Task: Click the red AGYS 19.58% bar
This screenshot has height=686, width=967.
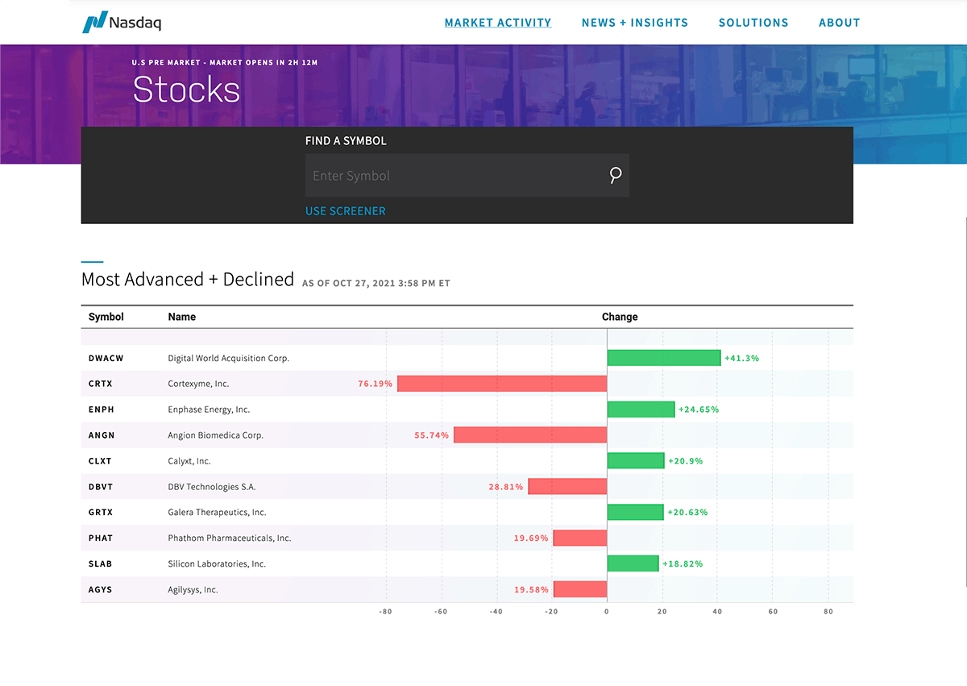Action: pyautogui.click(x=580, y=589)
